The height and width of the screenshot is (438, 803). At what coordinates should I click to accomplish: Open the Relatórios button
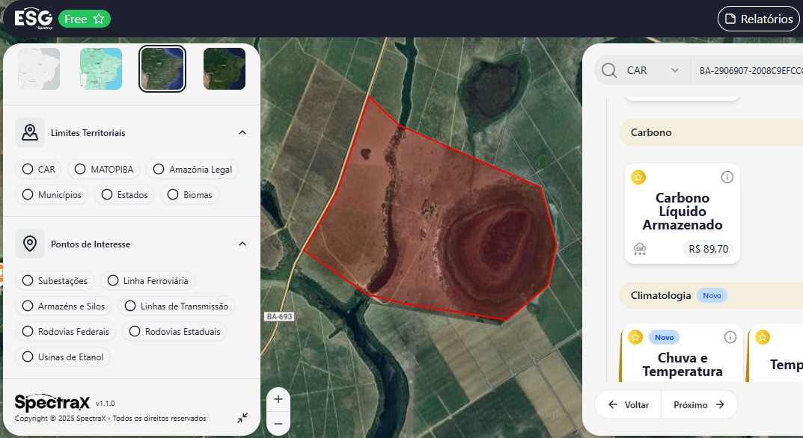757,19
